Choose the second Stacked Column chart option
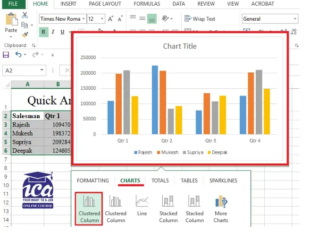The height and width of the screenshot is (233, 310). click(194, 208)
